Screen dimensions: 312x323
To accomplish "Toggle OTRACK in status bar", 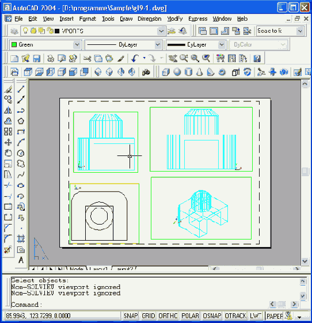I will click(235, 316).
